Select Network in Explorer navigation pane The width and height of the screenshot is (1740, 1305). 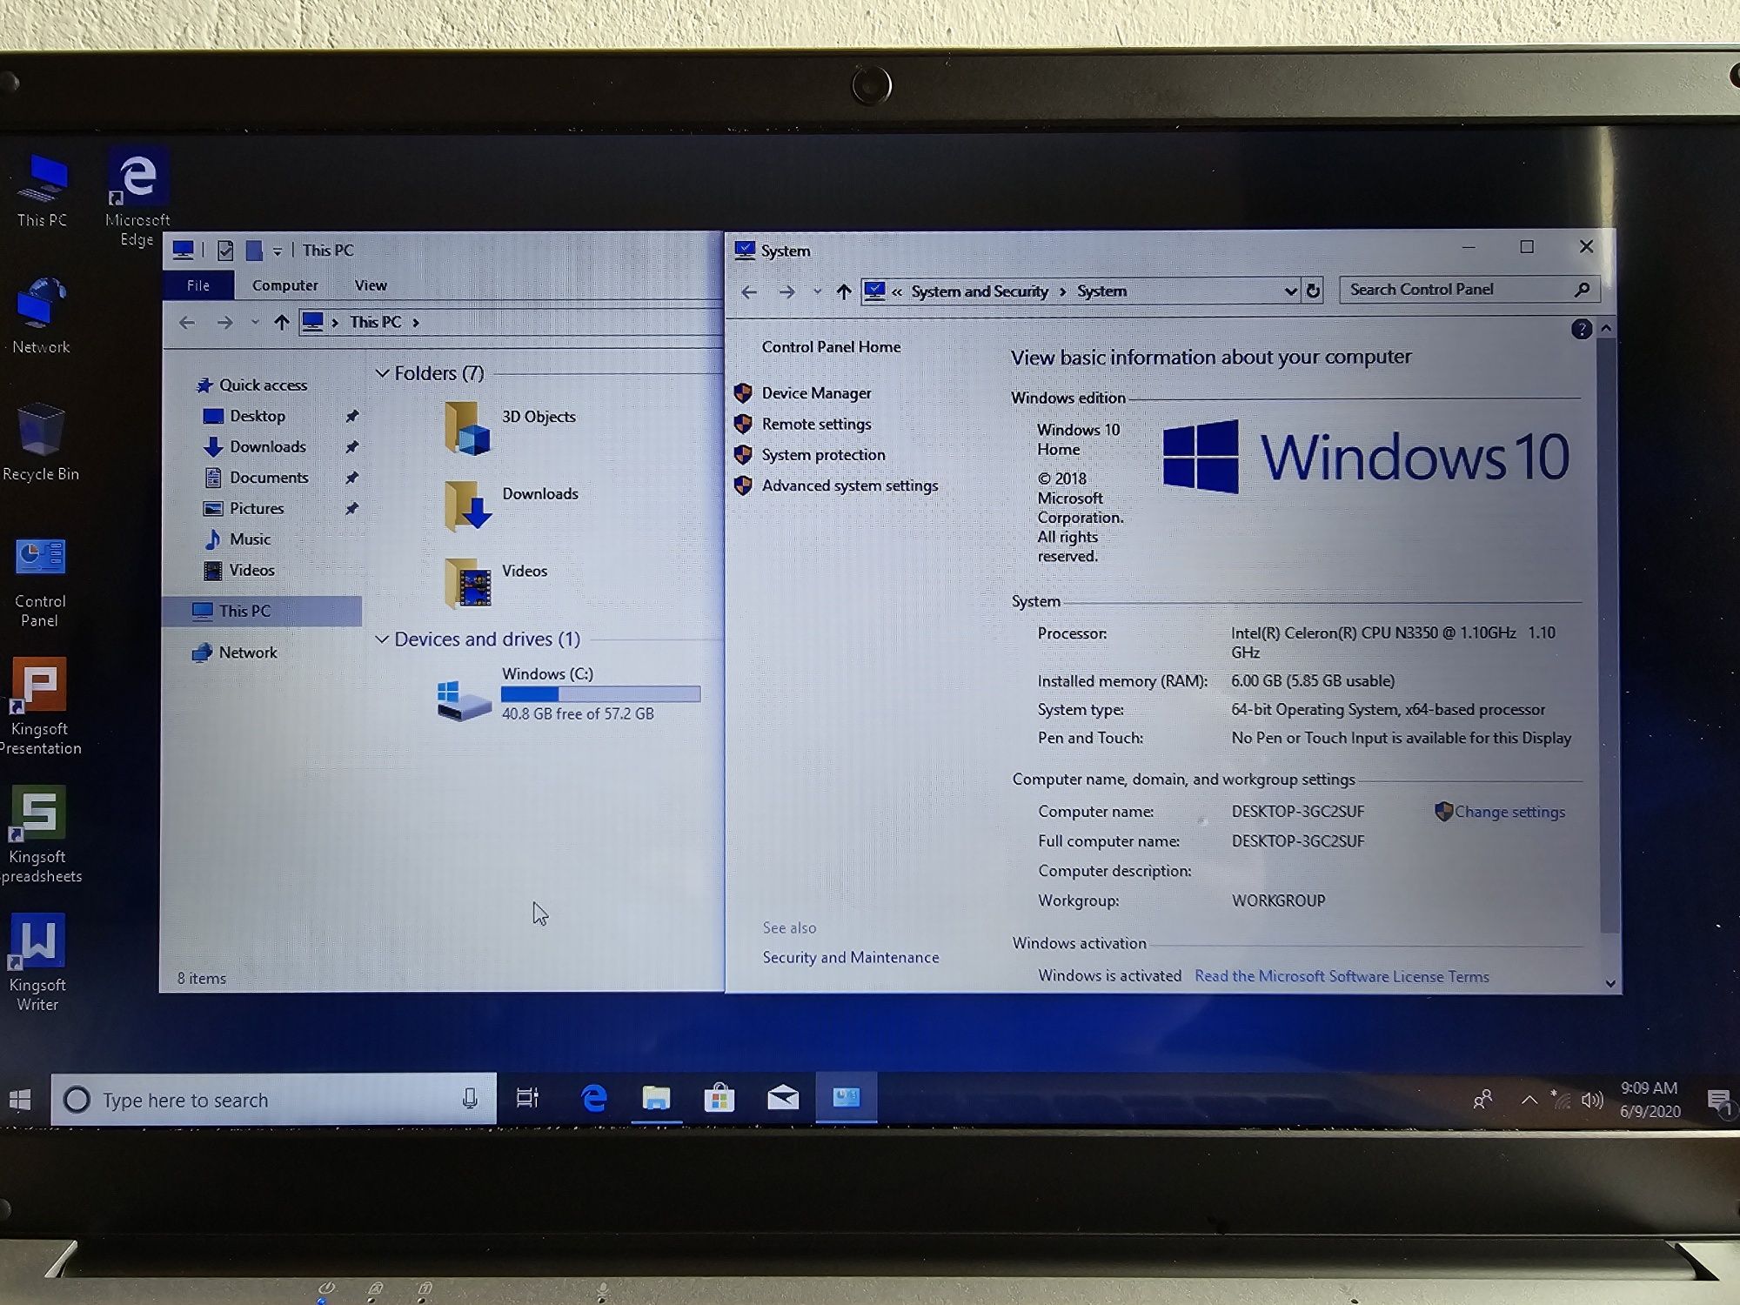pyautogui.click(x=235, y=652)
